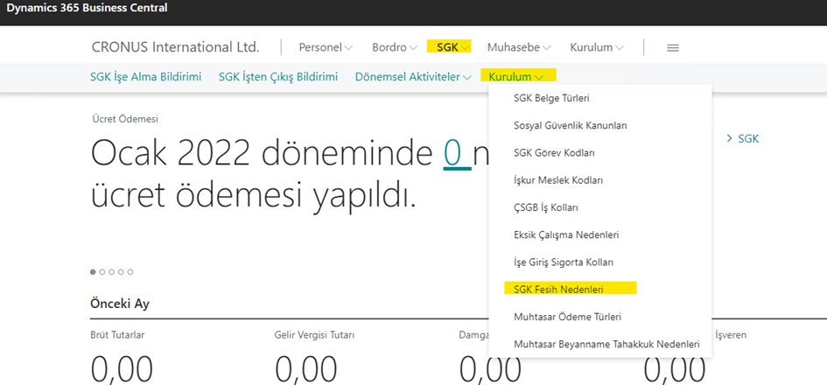Open the hamburger navigation menu icon
827x385 pixels.
673,47
